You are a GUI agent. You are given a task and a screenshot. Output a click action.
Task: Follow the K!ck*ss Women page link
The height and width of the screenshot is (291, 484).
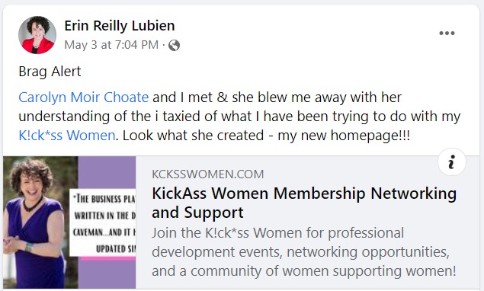(67, 135)
